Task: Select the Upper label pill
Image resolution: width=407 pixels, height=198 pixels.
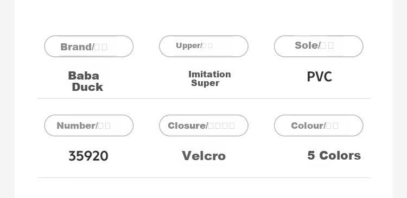Action: 203,47
